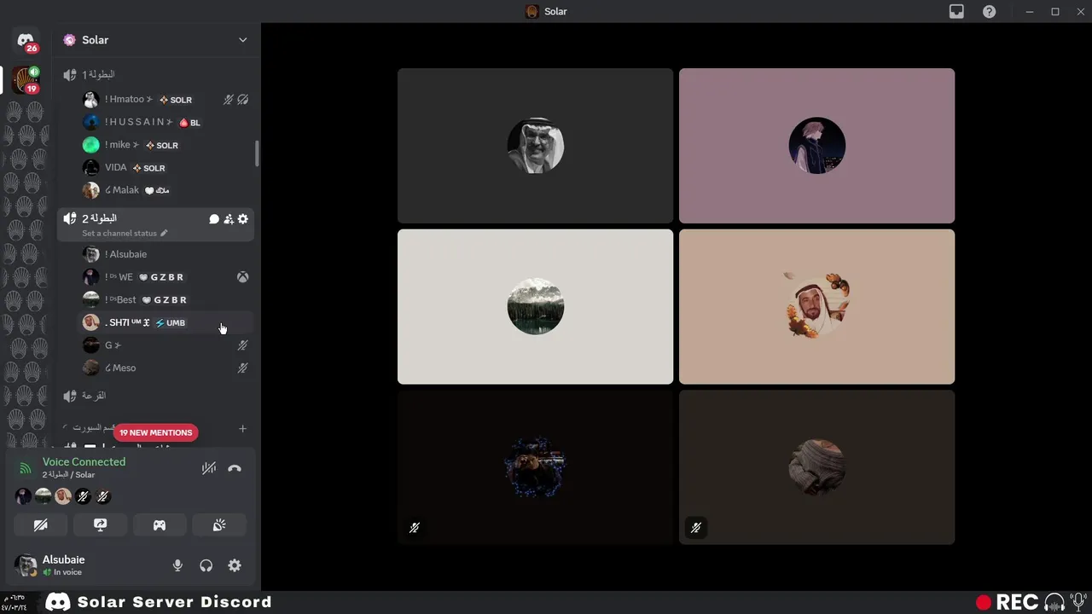Toggle noise suppression in Voice Connected panel
Image resolution: width=1092 pixels, height=614 pixels.
point(208,468)
